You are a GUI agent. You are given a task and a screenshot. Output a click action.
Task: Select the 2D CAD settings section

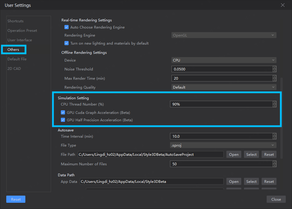14,69
